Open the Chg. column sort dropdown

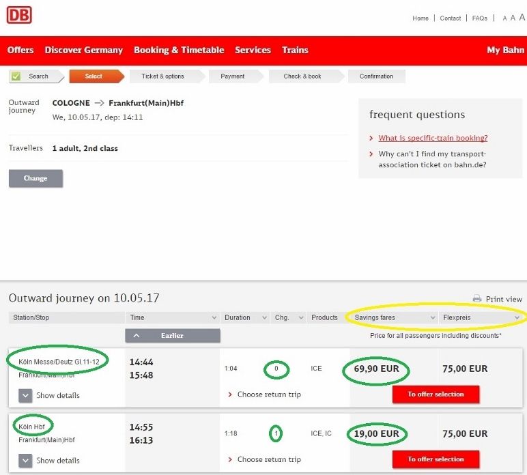point(301,317)
